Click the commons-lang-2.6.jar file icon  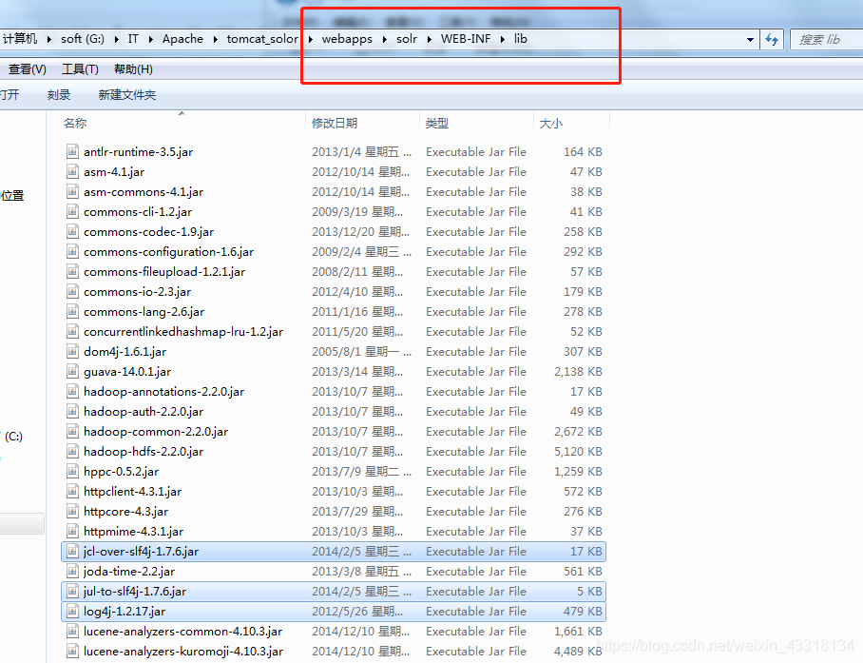[72, 312]
